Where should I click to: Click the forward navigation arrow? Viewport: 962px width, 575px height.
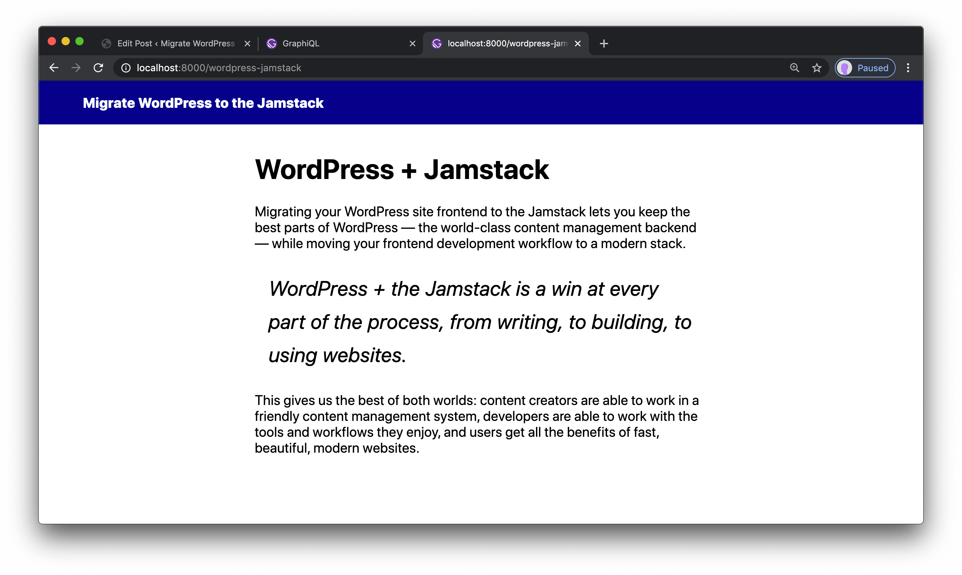pyautogui.click(x=76, y=67)
